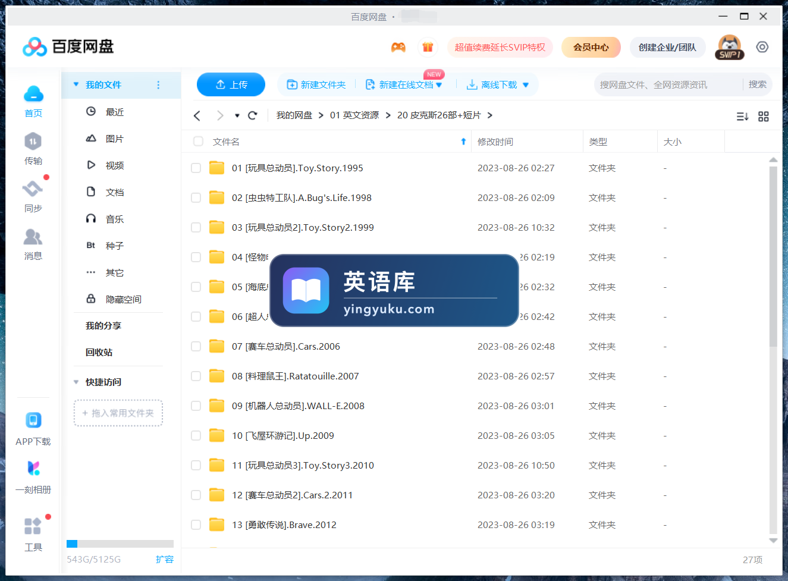Viewport: 788px width, 581px height.
Task: Go forward with the right arrow
Action: (220, 115)
